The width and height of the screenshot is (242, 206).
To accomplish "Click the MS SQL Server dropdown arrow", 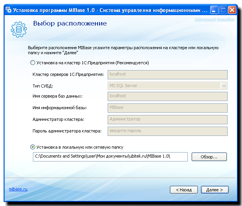I will (224, 86).
